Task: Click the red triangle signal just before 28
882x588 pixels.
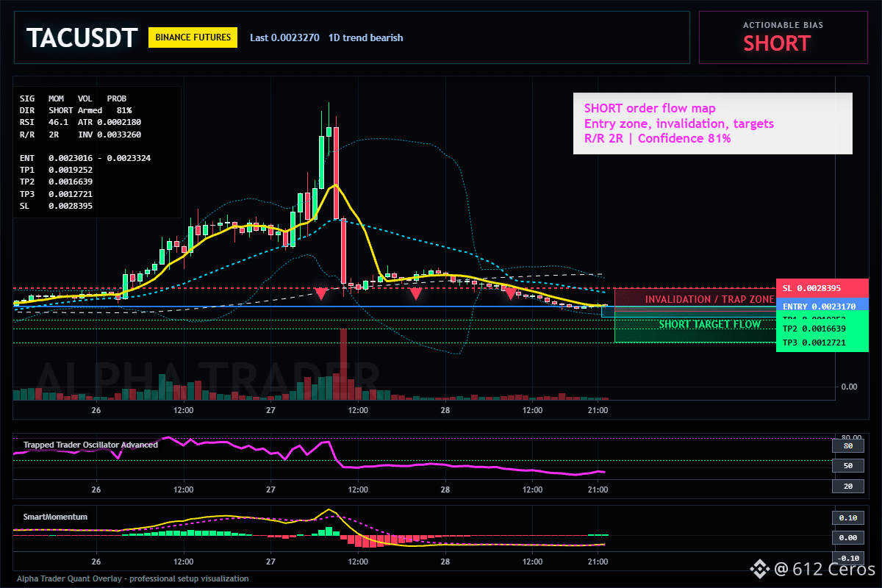Action: pyautogui.click(x=416, y=294)
